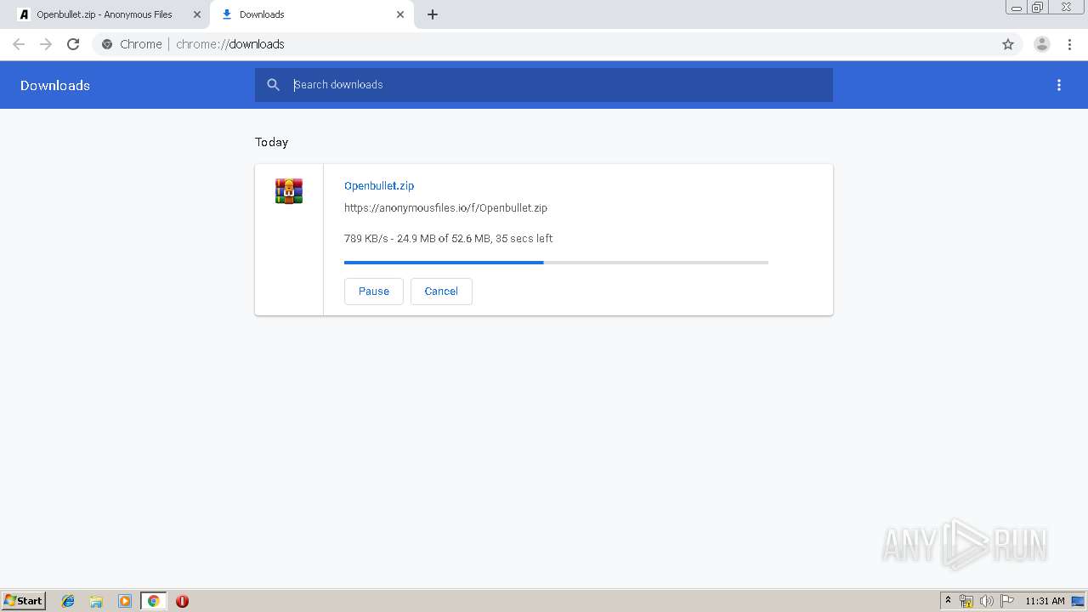
Task: Bookmark this page with star icon
Action: (1008, 44)
